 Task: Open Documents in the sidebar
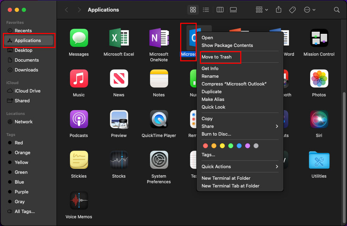coord(28,60)
